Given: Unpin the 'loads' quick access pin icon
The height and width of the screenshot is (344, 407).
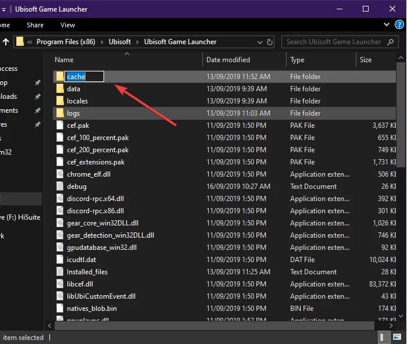Looking at the screenshot, I should pyautogui.click(x=38, y=96).
